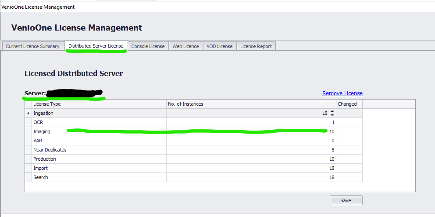Click the Changed cell in Imaging row
Screen dimensions: 435x217
(349, 131)
